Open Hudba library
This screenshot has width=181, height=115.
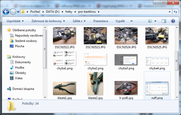click(x=20, y=68)
